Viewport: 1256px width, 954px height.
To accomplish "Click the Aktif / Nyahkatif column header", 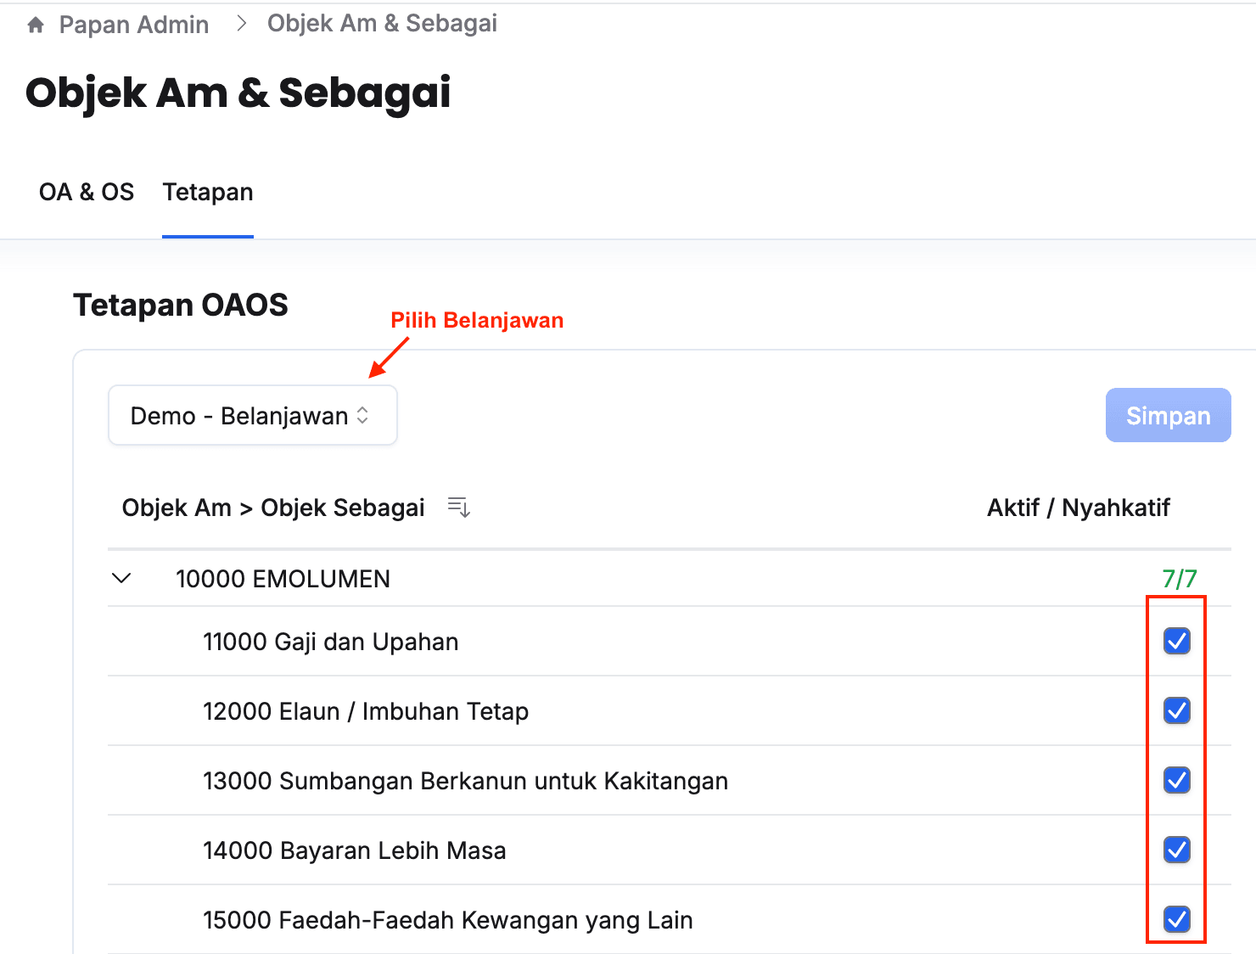I will coord(1078,508).
